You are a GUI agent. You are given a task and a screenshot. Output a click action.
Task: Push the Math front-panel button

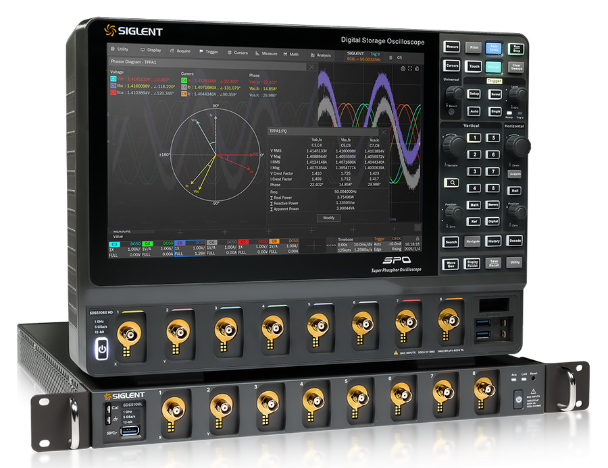click(x=475, y=205)
